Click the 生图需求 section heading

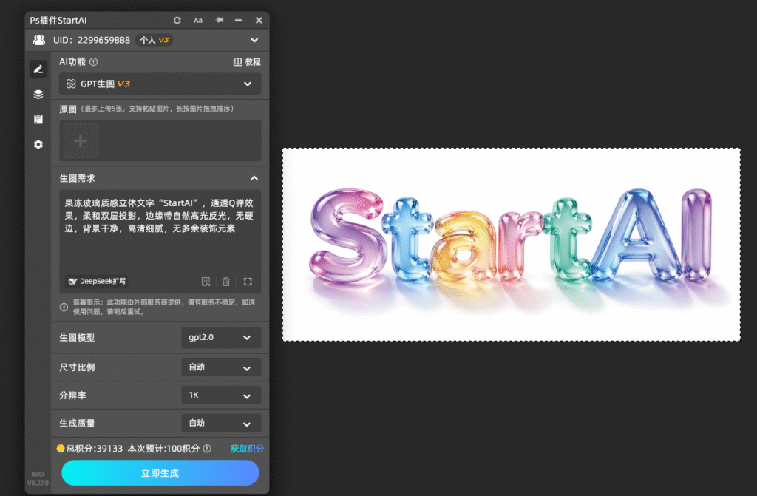tap(77, 179)
